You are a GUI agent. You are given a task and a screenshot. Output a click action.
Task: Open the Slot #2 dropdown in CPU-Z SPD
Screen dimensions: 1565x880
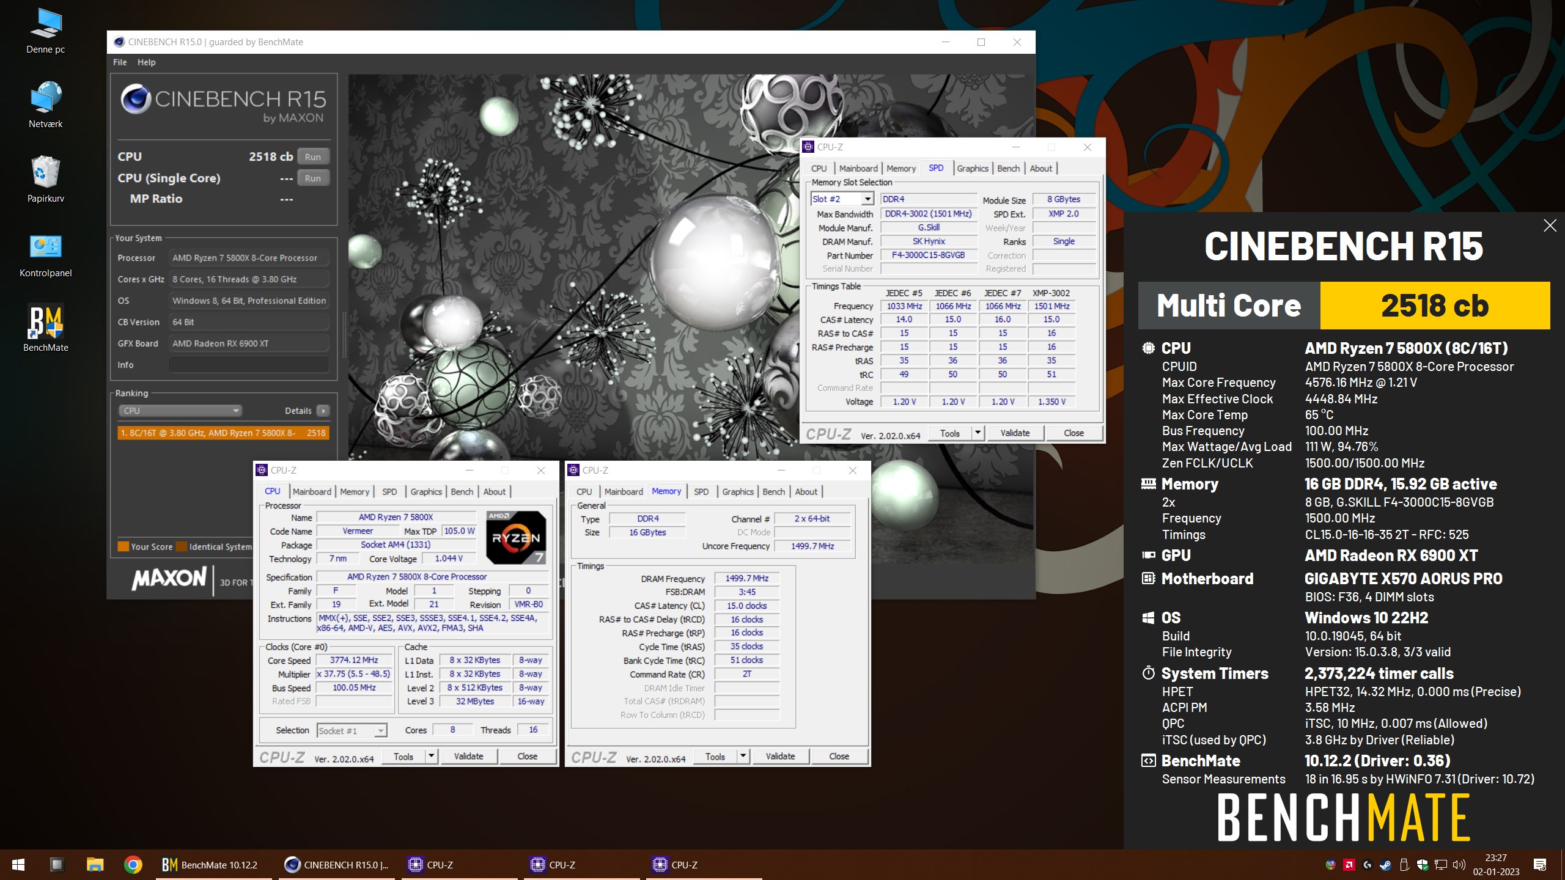[x=842, y=199]
